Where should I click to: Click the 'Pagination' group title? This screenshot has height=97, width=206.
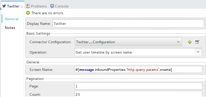point(35,79)
